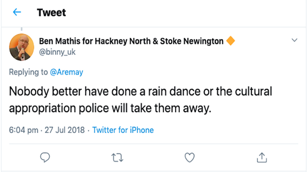Click the divider line above the action icons
This screenshot has width=307, height=172.
coord(153,143)
